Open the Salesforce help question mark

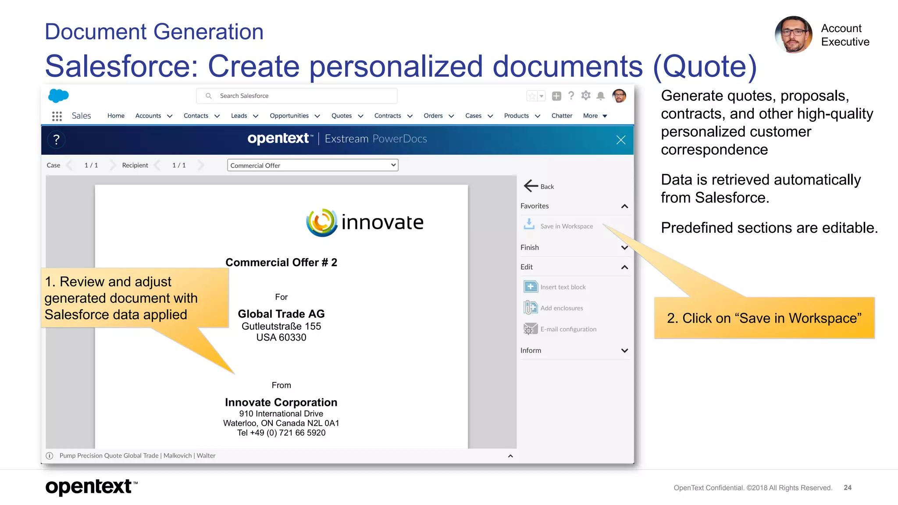click(x=571, y=96)
